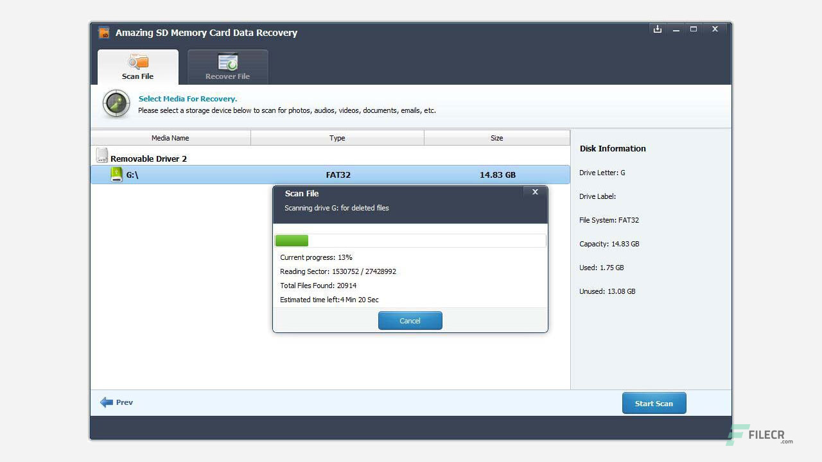The width and height of the screenshot is (822, 462).
Task: Click Used: 1.75 GB text
Action: (x=601, y=268)
